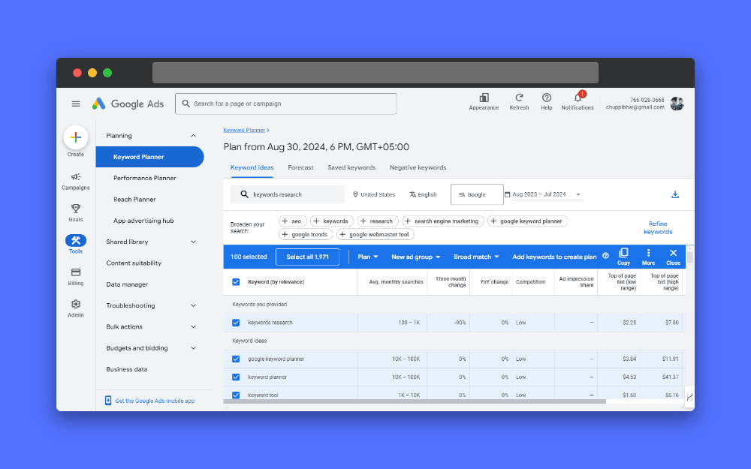Screen dimensions: 751x469
Task: Open Billing in the sidebar
Action: point(76,276)
